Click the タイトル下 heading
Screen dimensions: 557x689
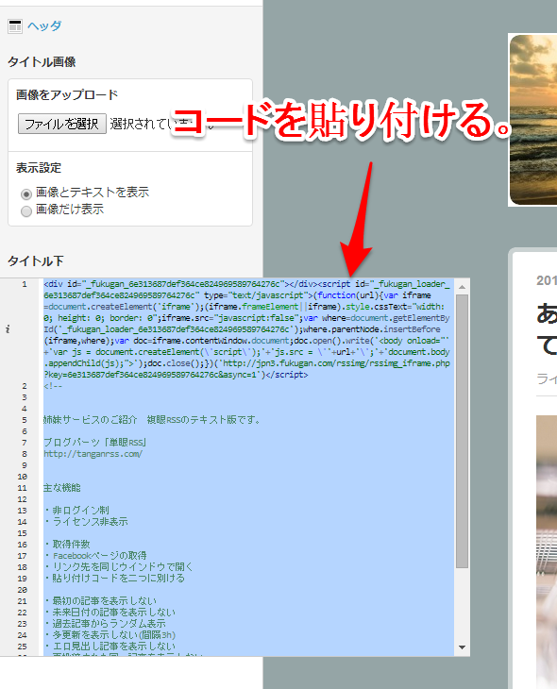tap(36, 261)
